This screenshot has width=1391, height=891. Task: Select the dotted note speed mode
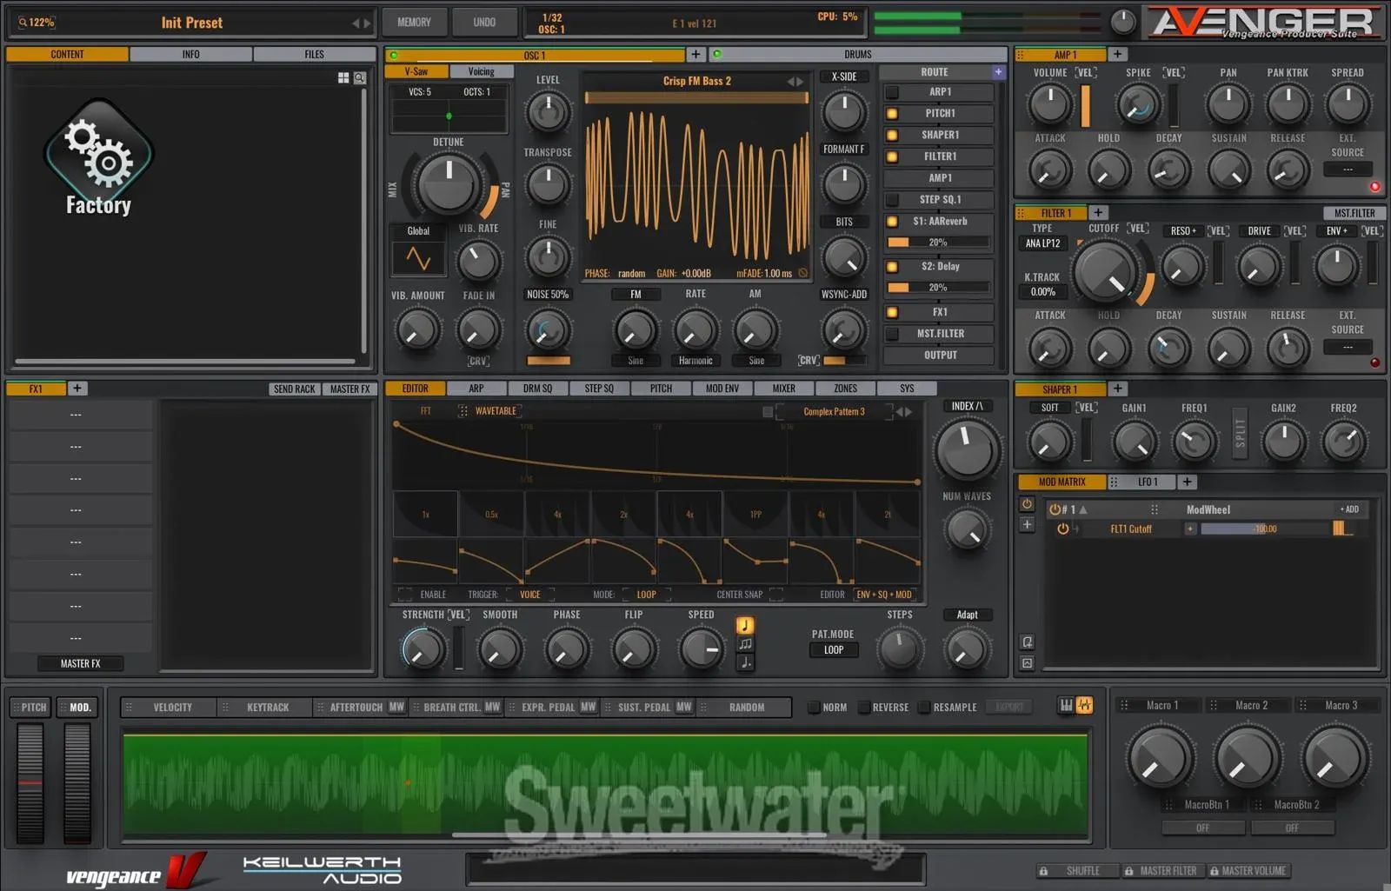tap(745, 662)
